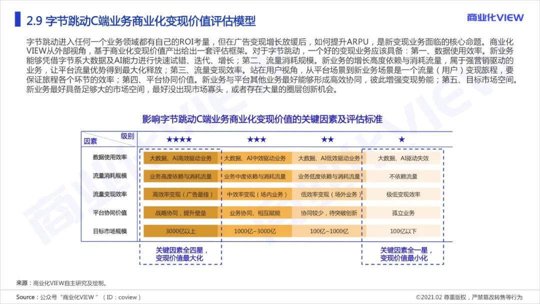Screen dimensions: 540x304
Task: Click cell 极低变现效率
Action: 403,194
